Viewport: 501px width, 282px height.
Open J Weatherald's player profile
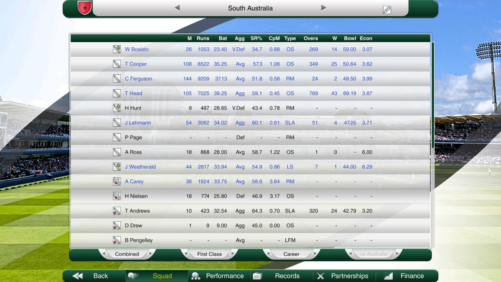tap(140, 167)
